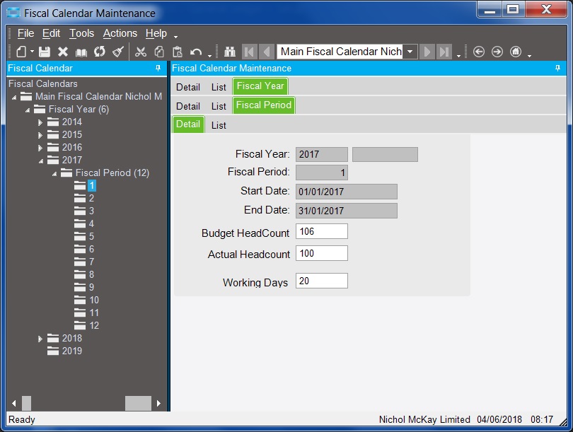Click the tree panel scroll left arrow
Screen dimensions: 573x432
[x=14, y=404]
